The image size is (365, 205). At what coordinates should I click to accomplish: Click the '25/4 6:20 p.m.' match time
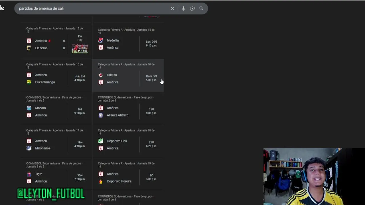pos(151,144)
